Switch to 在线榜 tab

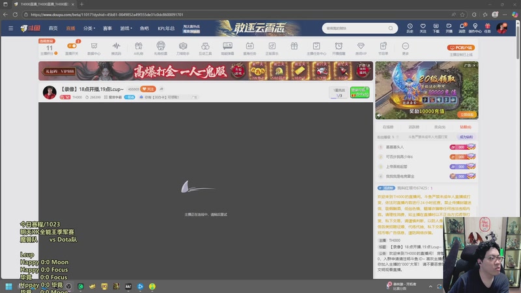click(387, 127)
